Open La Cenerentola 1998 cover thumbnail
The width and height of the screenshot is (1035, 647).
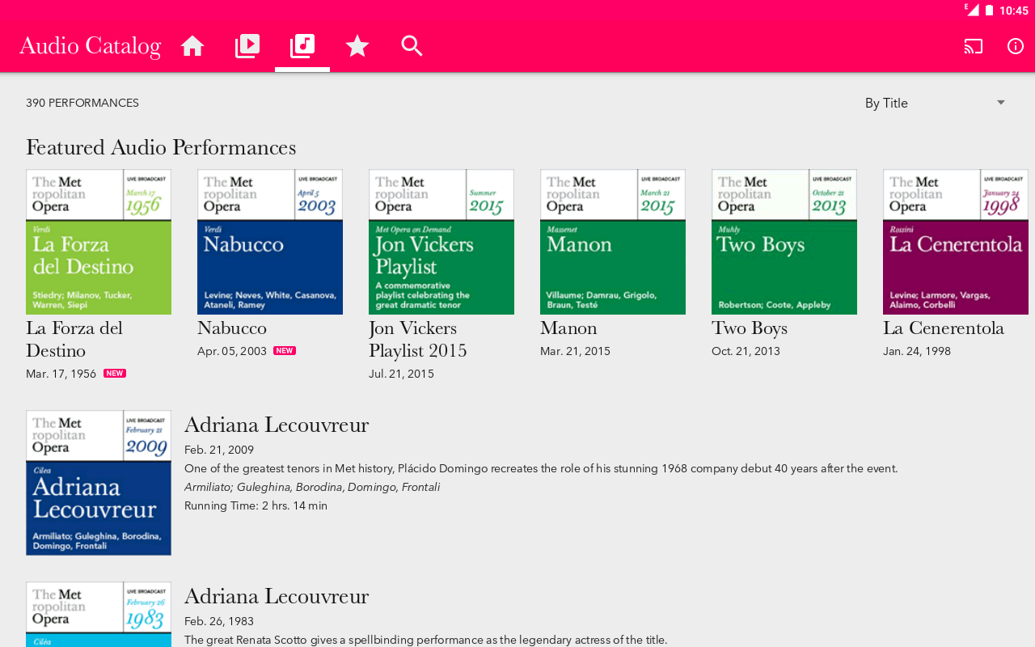(x=956, y=242)
